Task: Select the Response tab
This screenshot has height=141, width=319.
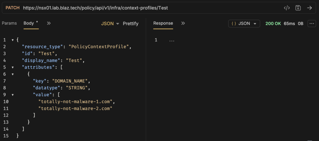Action: pos(163,23)
